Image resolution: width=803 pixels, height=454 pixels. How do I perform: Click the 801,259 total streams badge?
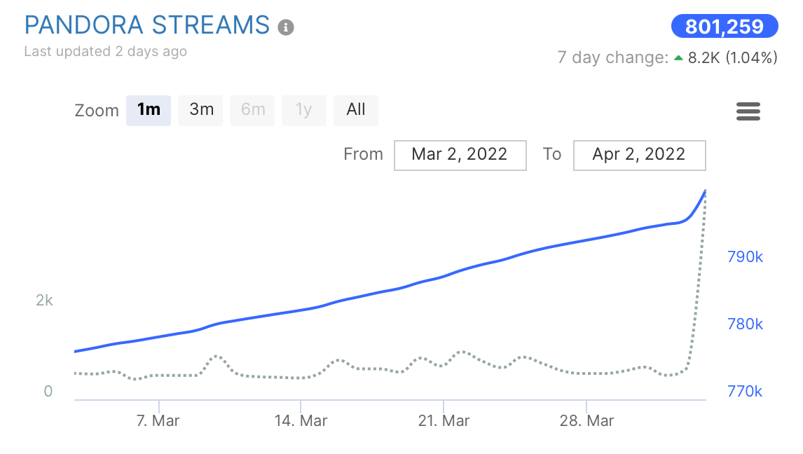coord(725,27)
